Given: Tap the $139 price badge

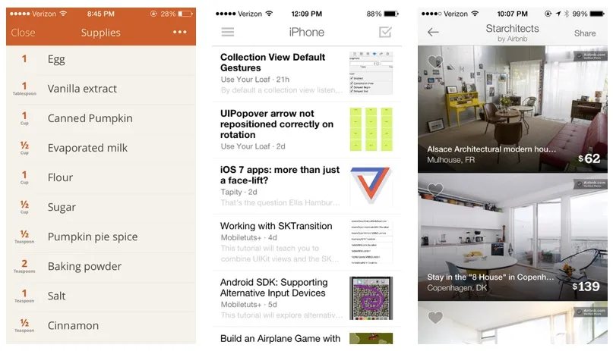Looking at the screenshot, I should pyautogui.click(x=586, y=287).
